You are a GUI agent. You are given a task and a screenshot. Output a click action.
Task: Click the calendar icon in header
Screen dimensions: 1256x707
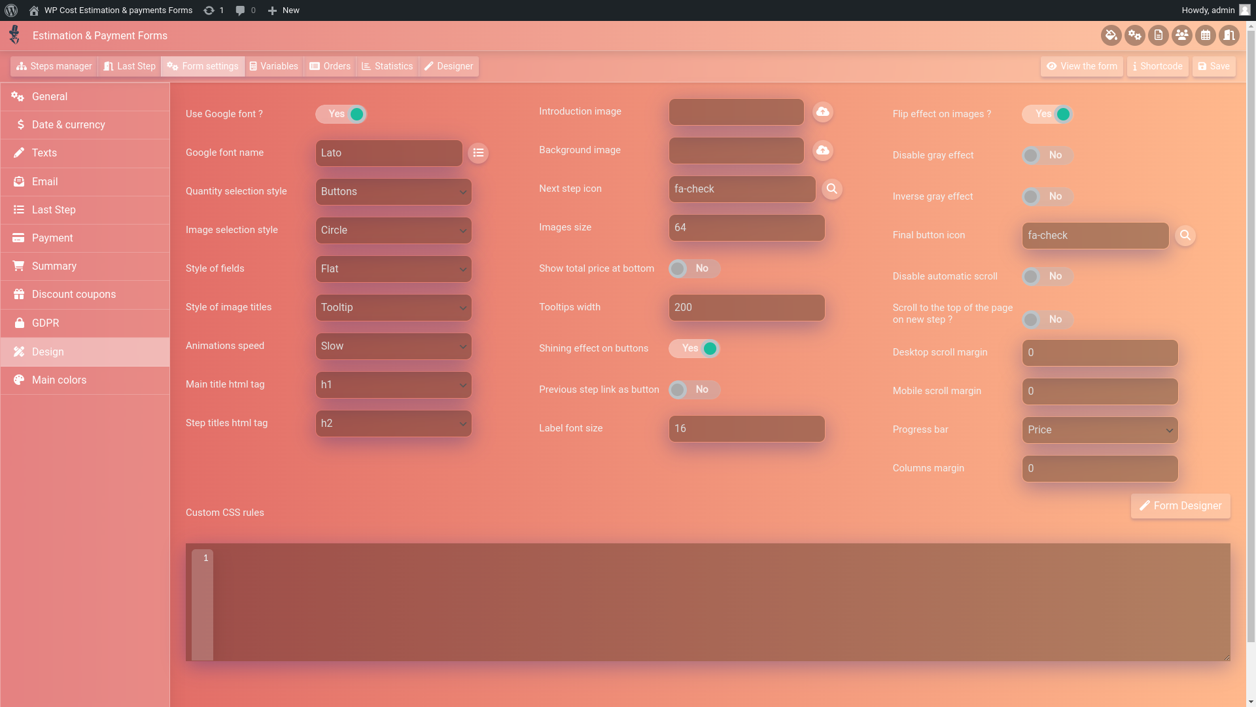pos(1205,35)
